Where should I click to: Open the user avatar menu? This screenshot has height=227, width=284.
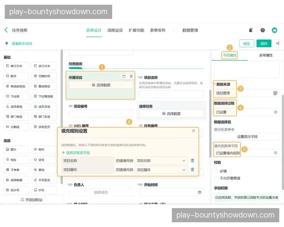pyautogui.click(x=275, y=30)
